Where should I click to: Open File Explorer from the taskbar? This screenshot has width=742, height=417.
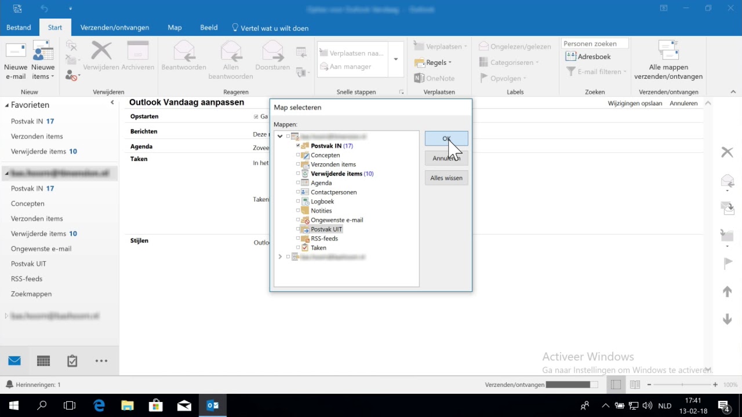point(127,405)
